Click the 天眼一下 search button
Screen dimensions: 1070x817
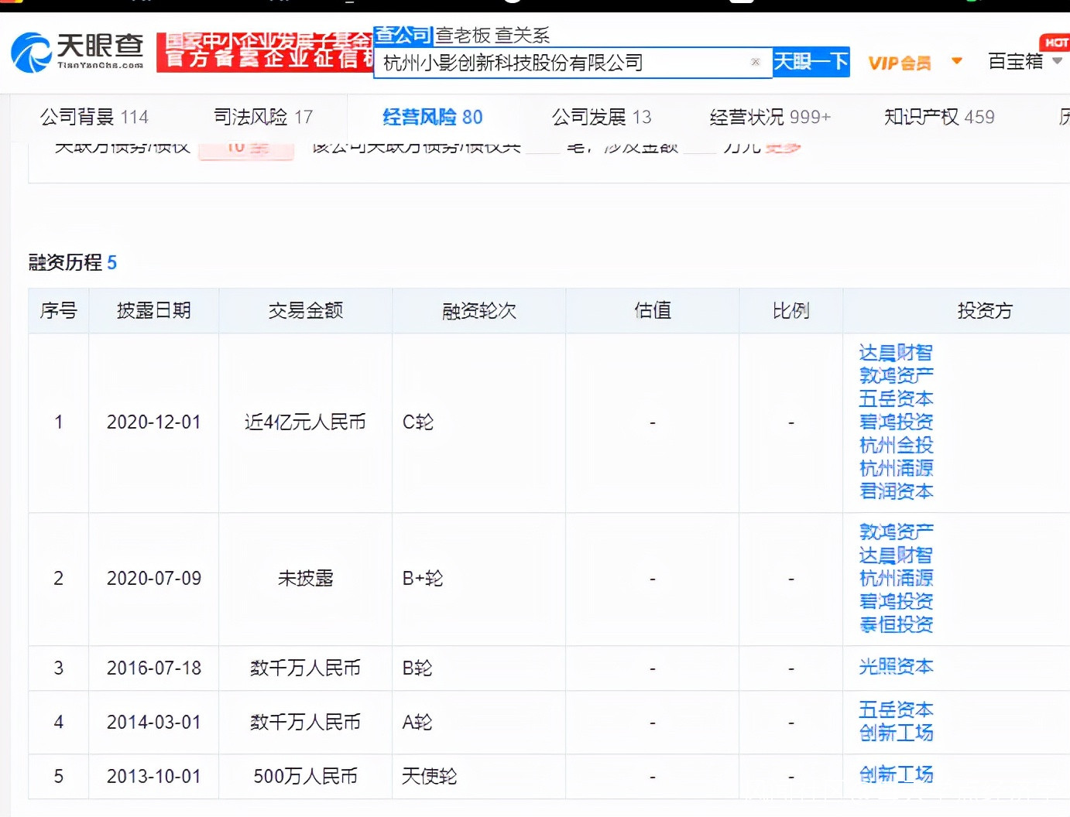coord(811,62)
